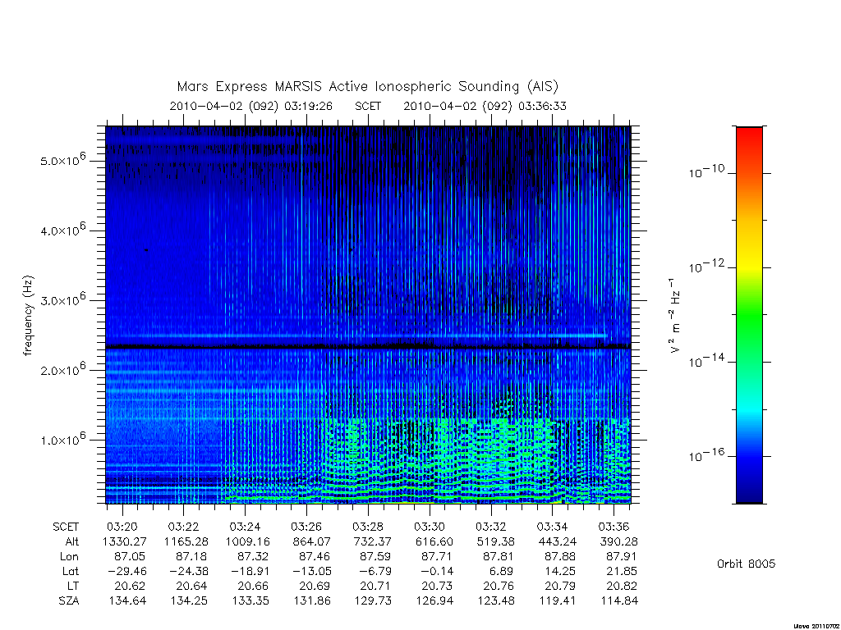Click the time tick label '03:24'
The height and width of the screenshot is (630, 841).
click(x=245, y=527)
